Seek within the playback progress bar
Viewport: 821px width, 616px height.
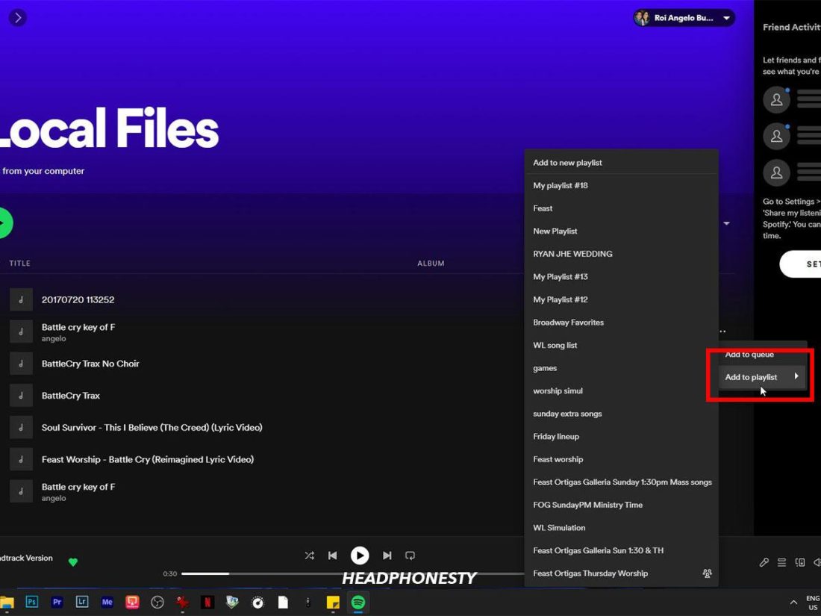click(352, 574)
